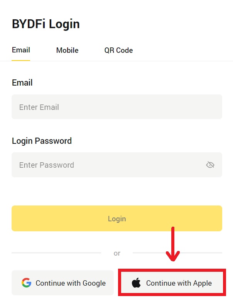Click the "or" divider text
Screen dimensions: 233x298
coord(117,253)
